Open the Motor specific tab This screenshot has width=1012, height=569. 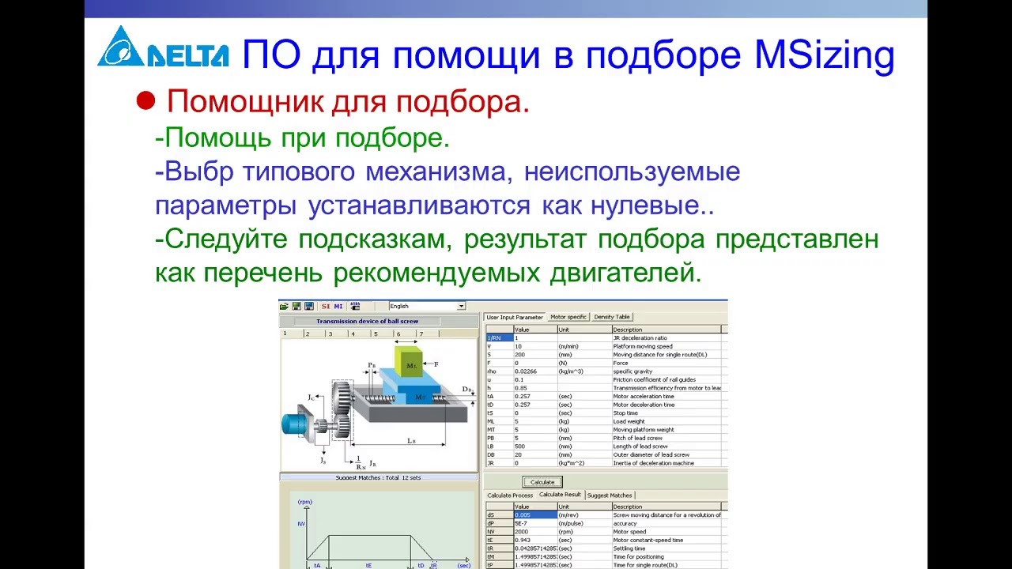pyautogui.click(x=568, y=317)
